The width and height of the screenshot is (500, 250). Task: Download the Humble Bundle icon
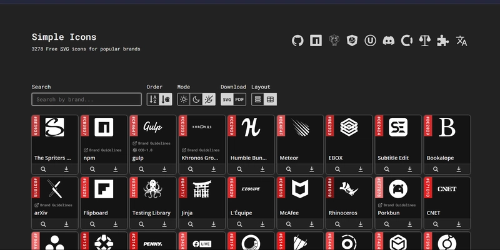(x=262, y=169)
